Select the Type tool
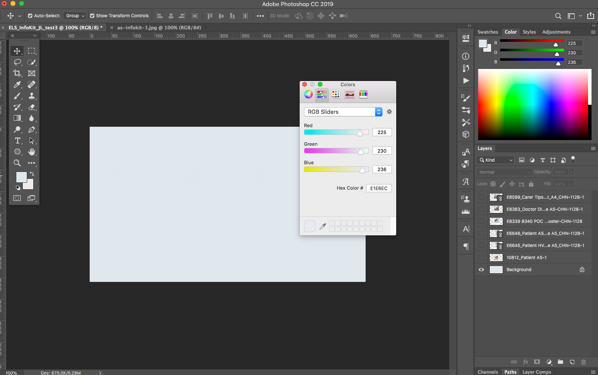598x375 pixels. tap(17, 140)
